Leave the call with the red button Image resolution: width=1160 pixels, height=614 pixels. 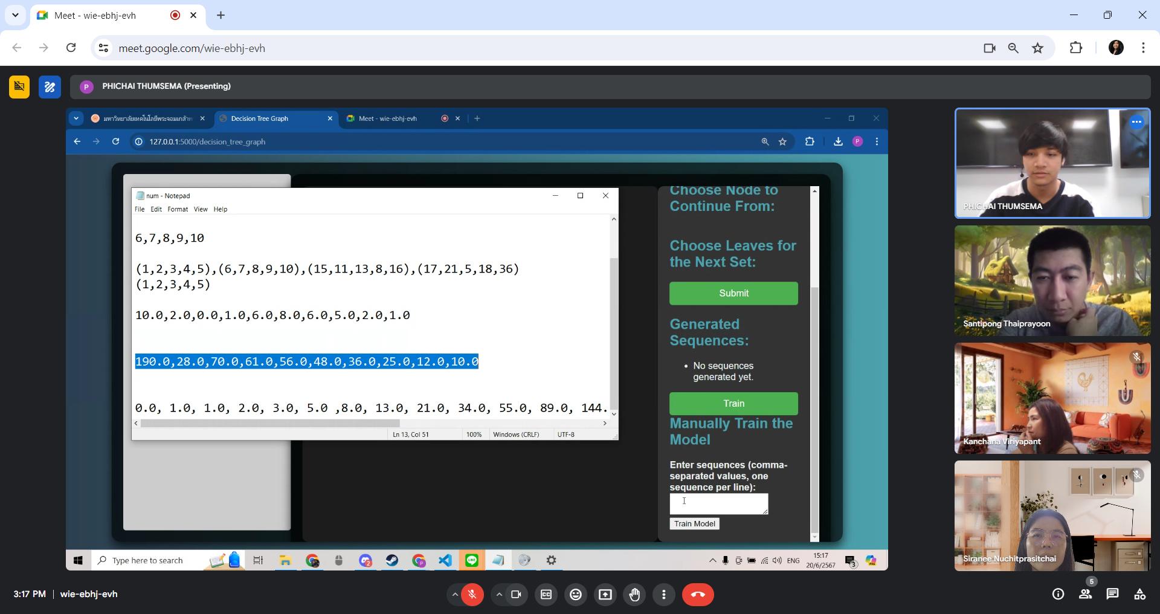tap(698, 595)
